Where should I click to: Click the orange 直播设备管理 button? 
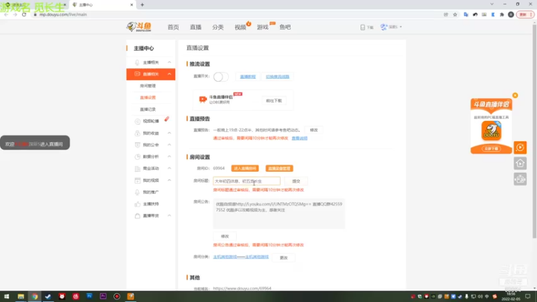click(x=279, y=168)
